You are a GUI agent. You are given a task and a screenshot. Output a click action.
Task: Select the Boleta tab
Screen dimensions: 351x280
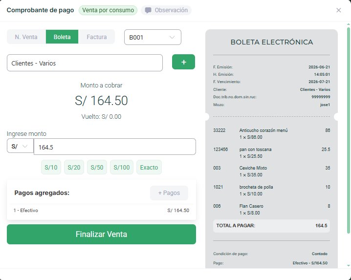(62, 37)
